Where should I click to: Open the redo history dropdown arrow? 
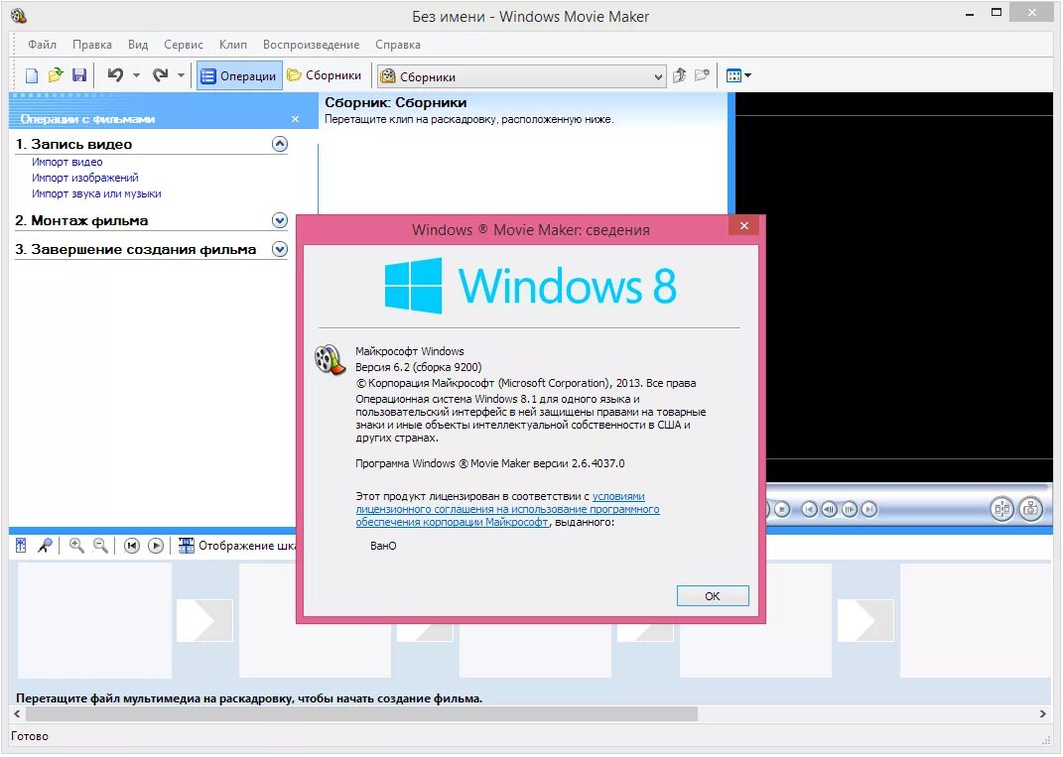[181, 75]
